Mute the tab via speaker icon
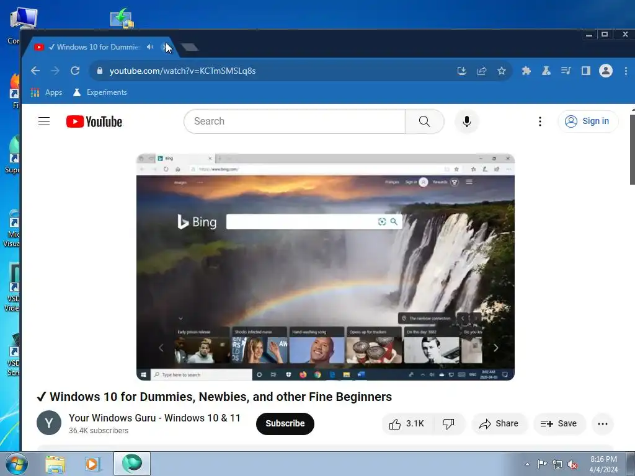The width and height of the screenshot is (635, 476). pyautogui.click(x=150, y=47)
